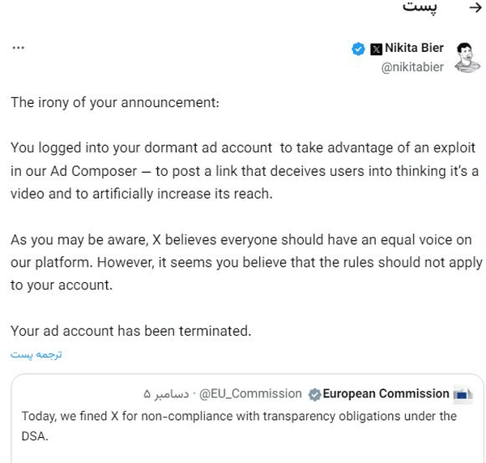Click the European Commission display name

(x=386, y=394)
